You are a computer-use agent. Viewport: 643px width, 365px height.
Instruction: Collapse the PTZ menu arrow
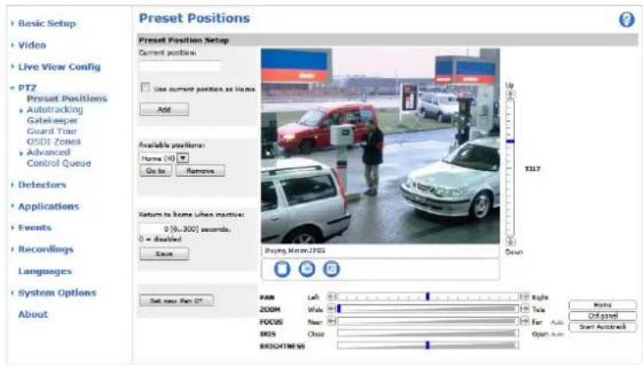12,88
